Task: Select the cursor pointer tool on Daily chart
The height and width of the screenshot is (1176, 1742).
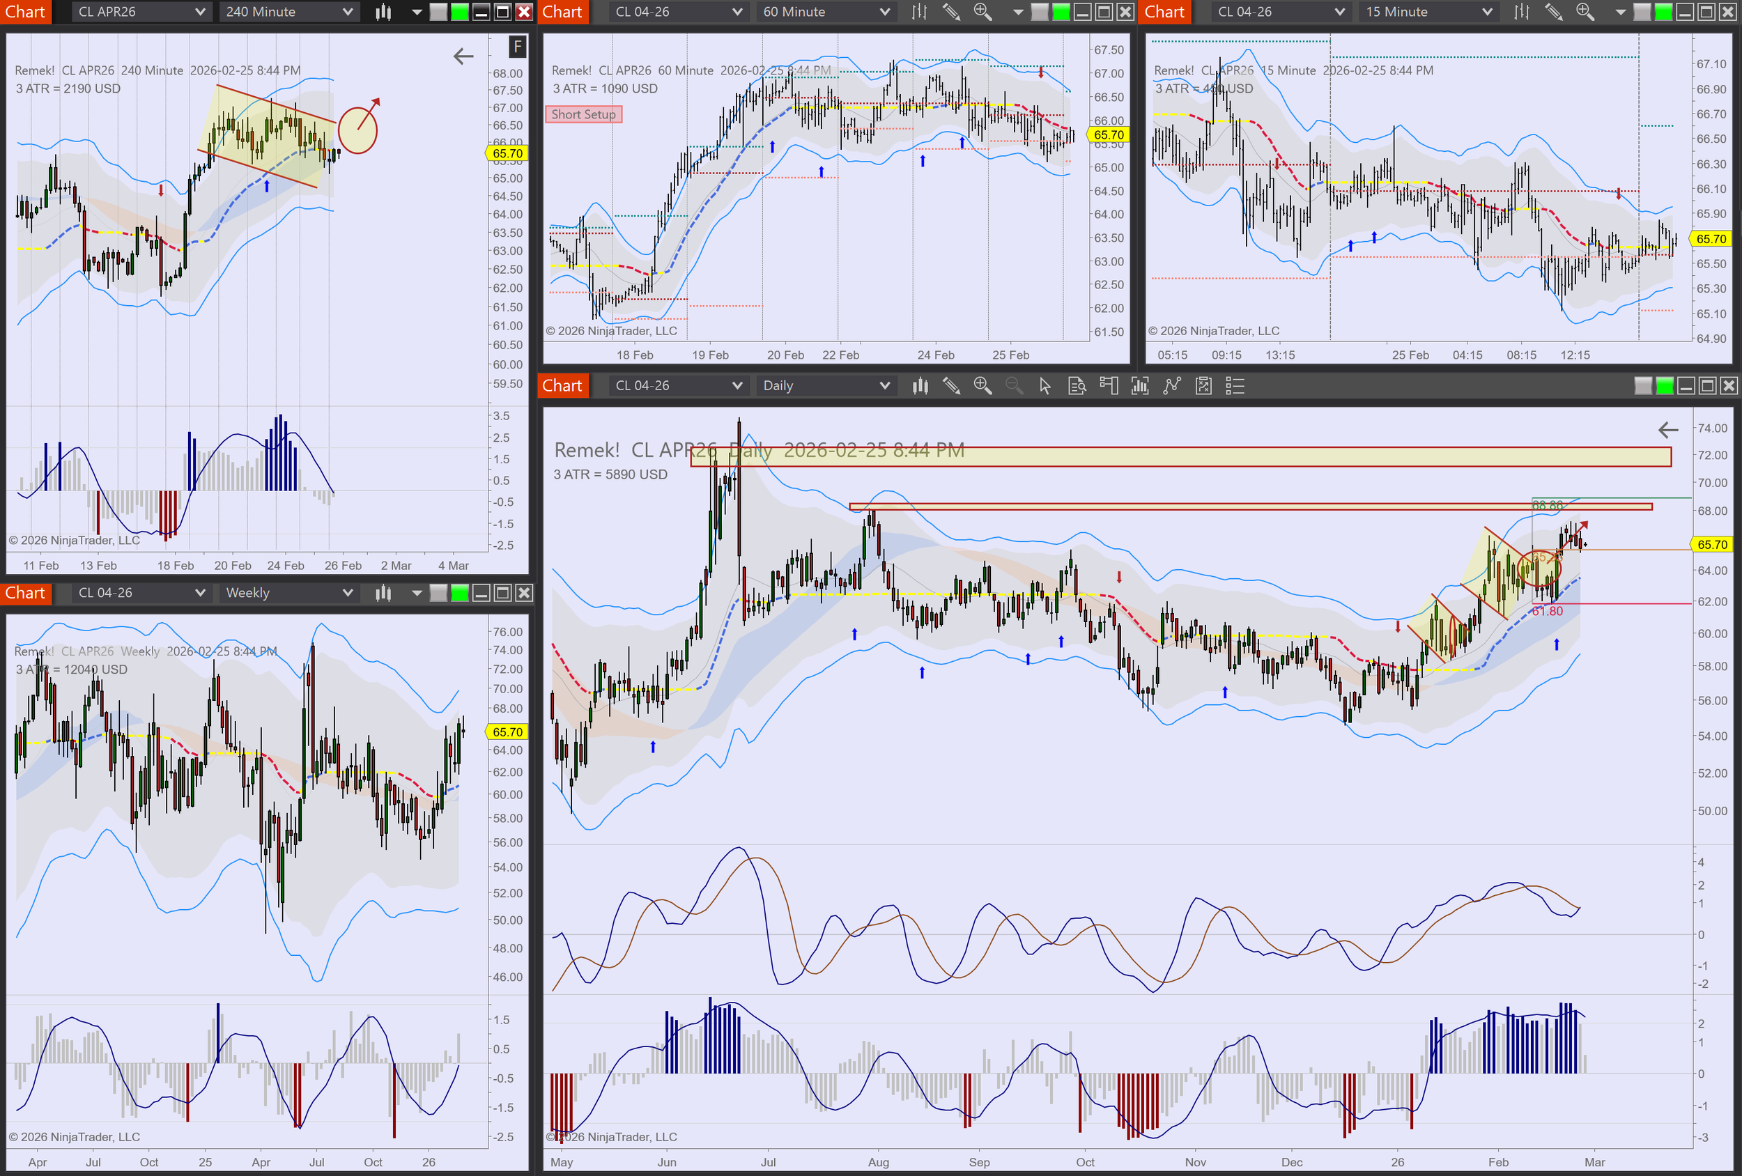Action: (x=1045, y=386)
